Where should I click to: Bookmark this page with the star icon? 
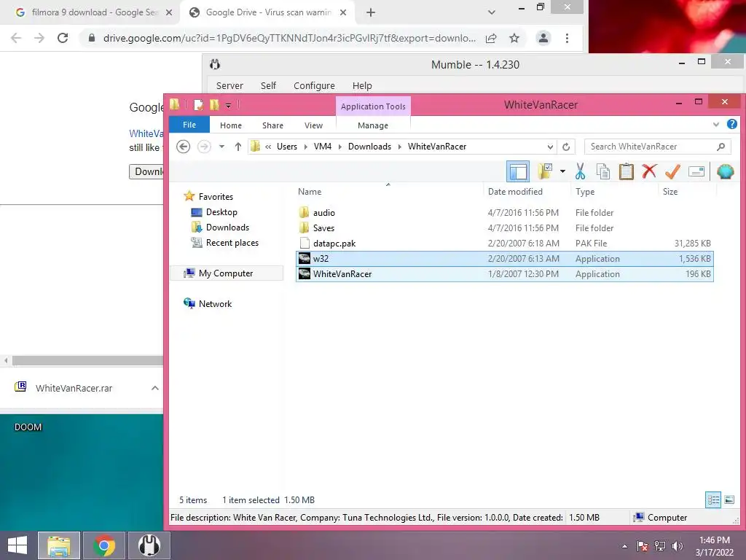pyautogui.click(x=514, y=38)
